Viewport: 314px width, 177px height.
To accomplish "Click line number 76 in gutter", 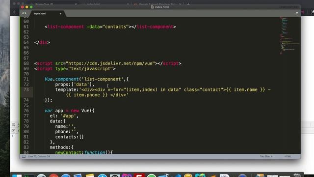I will click(x=26, y=111).
